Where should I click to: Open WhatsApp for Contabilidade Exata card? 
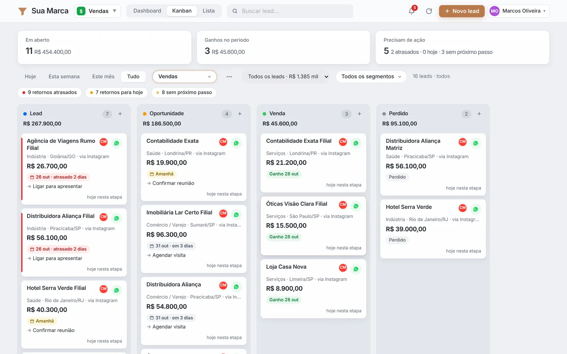point(236,143)
